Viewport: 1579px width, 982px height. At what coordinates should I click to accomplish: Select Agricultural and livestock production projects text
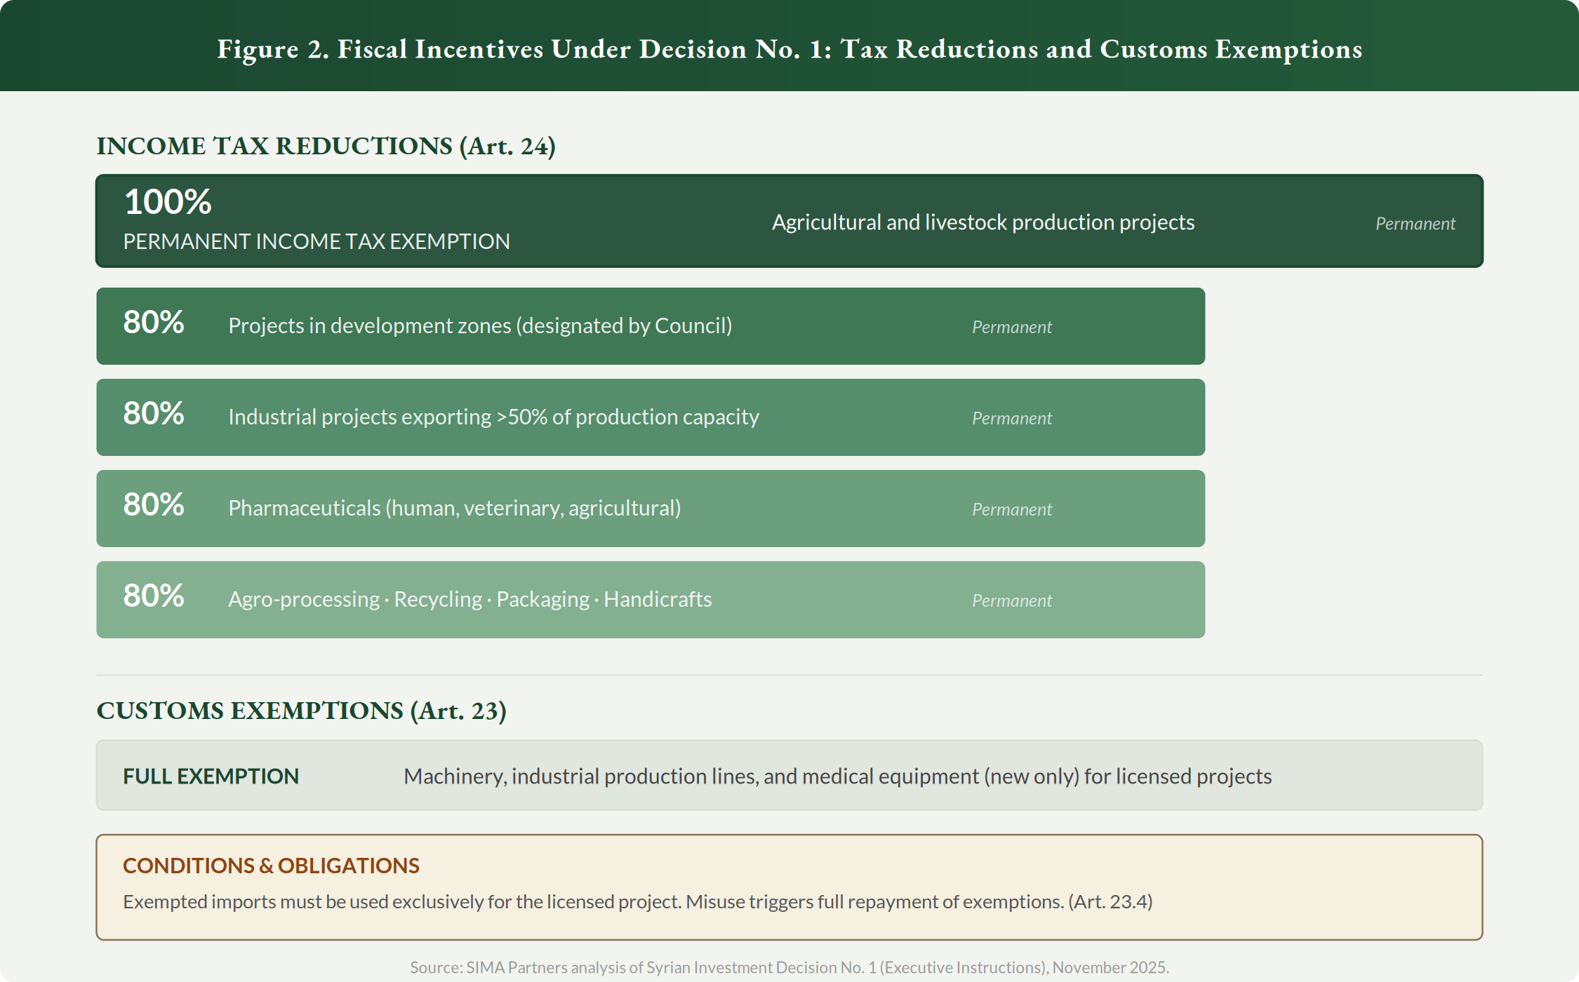pos(982,222)
